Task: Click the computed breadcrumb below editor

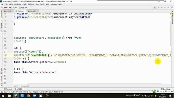Action: point(25,86)
